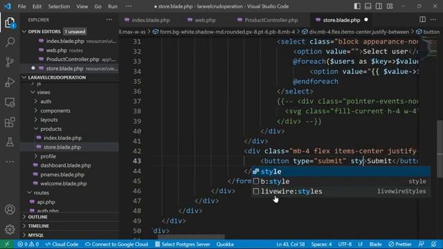The width and height of the screenshot is (443, 249).
Task: Change language mode Blade
Action: (x=375, y=244)
